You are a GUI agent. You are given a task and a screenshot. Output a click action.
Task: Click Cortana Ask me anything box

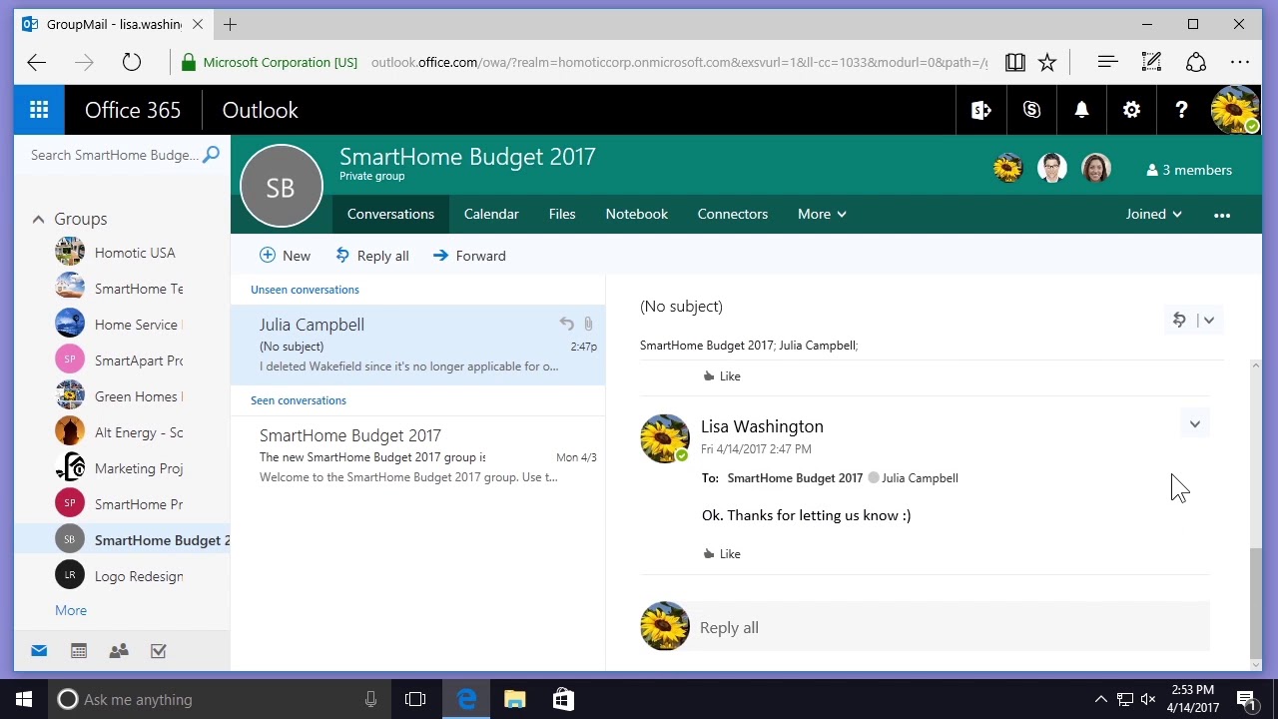[218, 699]
